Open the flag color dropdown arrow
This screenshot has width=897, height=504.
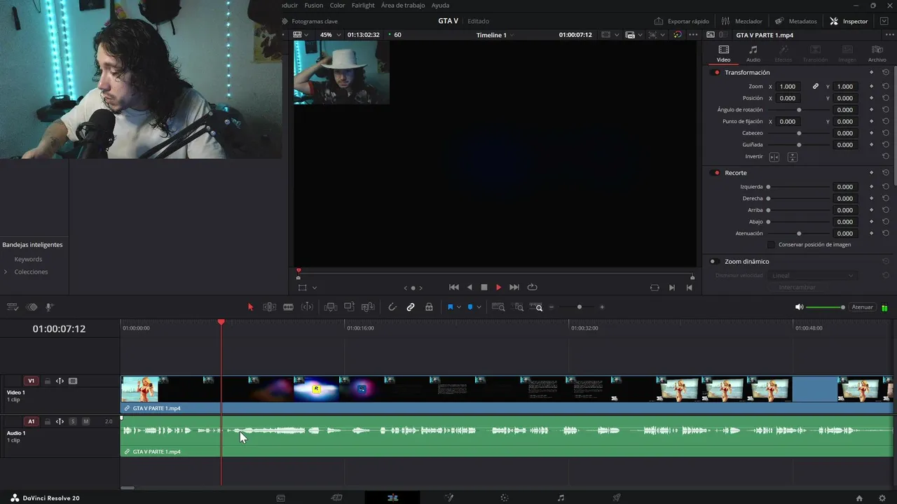[x=459, y=307]
